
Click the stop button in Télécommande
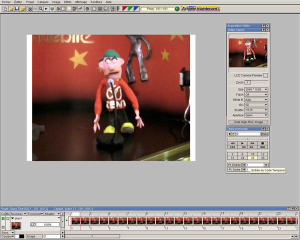pos(262,143)
